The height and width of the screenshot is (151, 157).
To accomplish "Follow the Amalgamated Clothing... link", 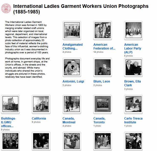I will pyautogui.click(x=73, y=46).
